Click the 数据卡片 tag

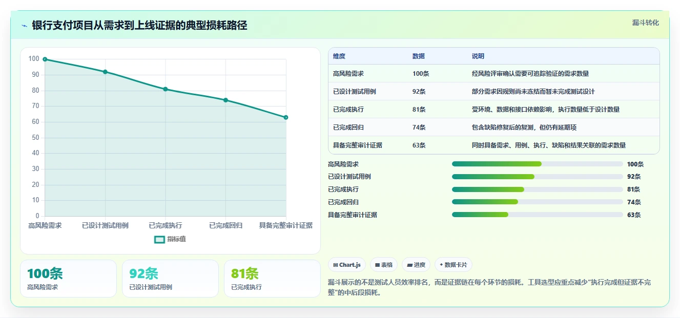(454, 265)
